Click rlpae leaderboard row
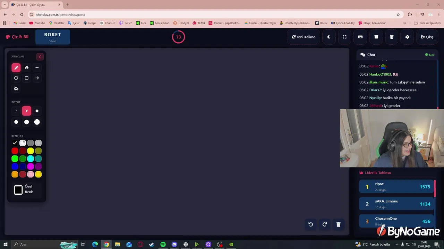Screen dimensions: 444x249 pos(396,187)
